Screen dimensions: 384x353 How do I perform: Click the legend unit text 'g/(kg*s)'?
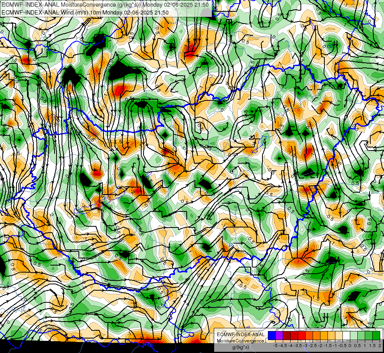click(x=240, y=348)
